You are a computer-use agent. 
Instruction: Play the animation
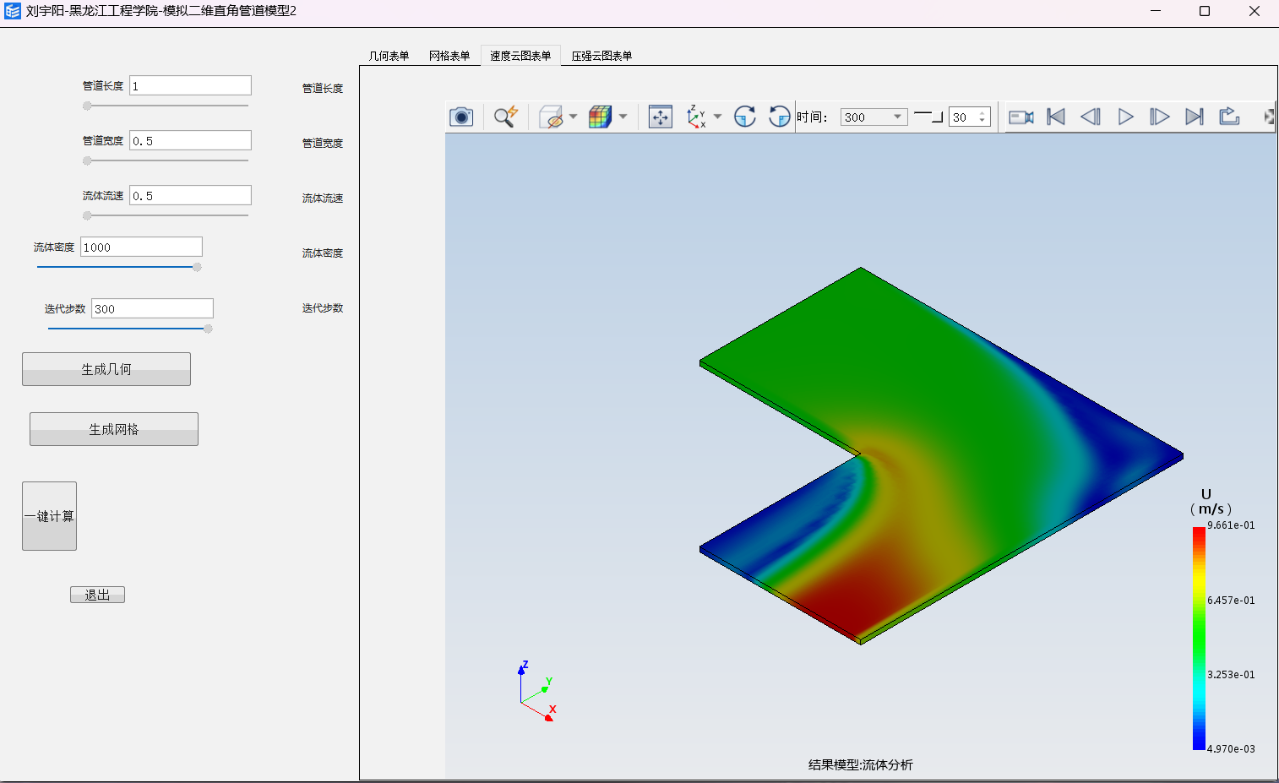tap(1125, 117)
